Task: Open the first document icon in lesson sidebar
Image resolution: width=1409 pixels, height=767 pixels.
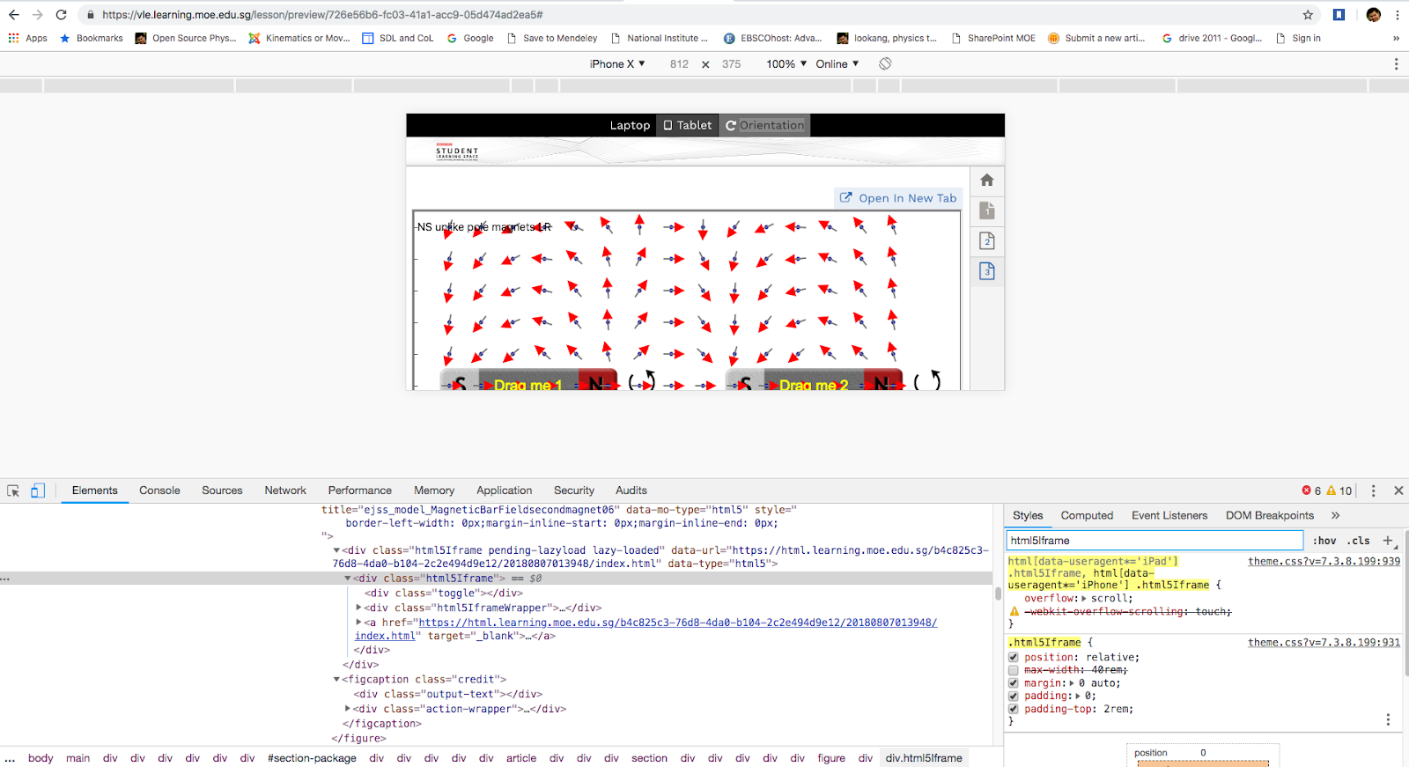Action: 987,210
